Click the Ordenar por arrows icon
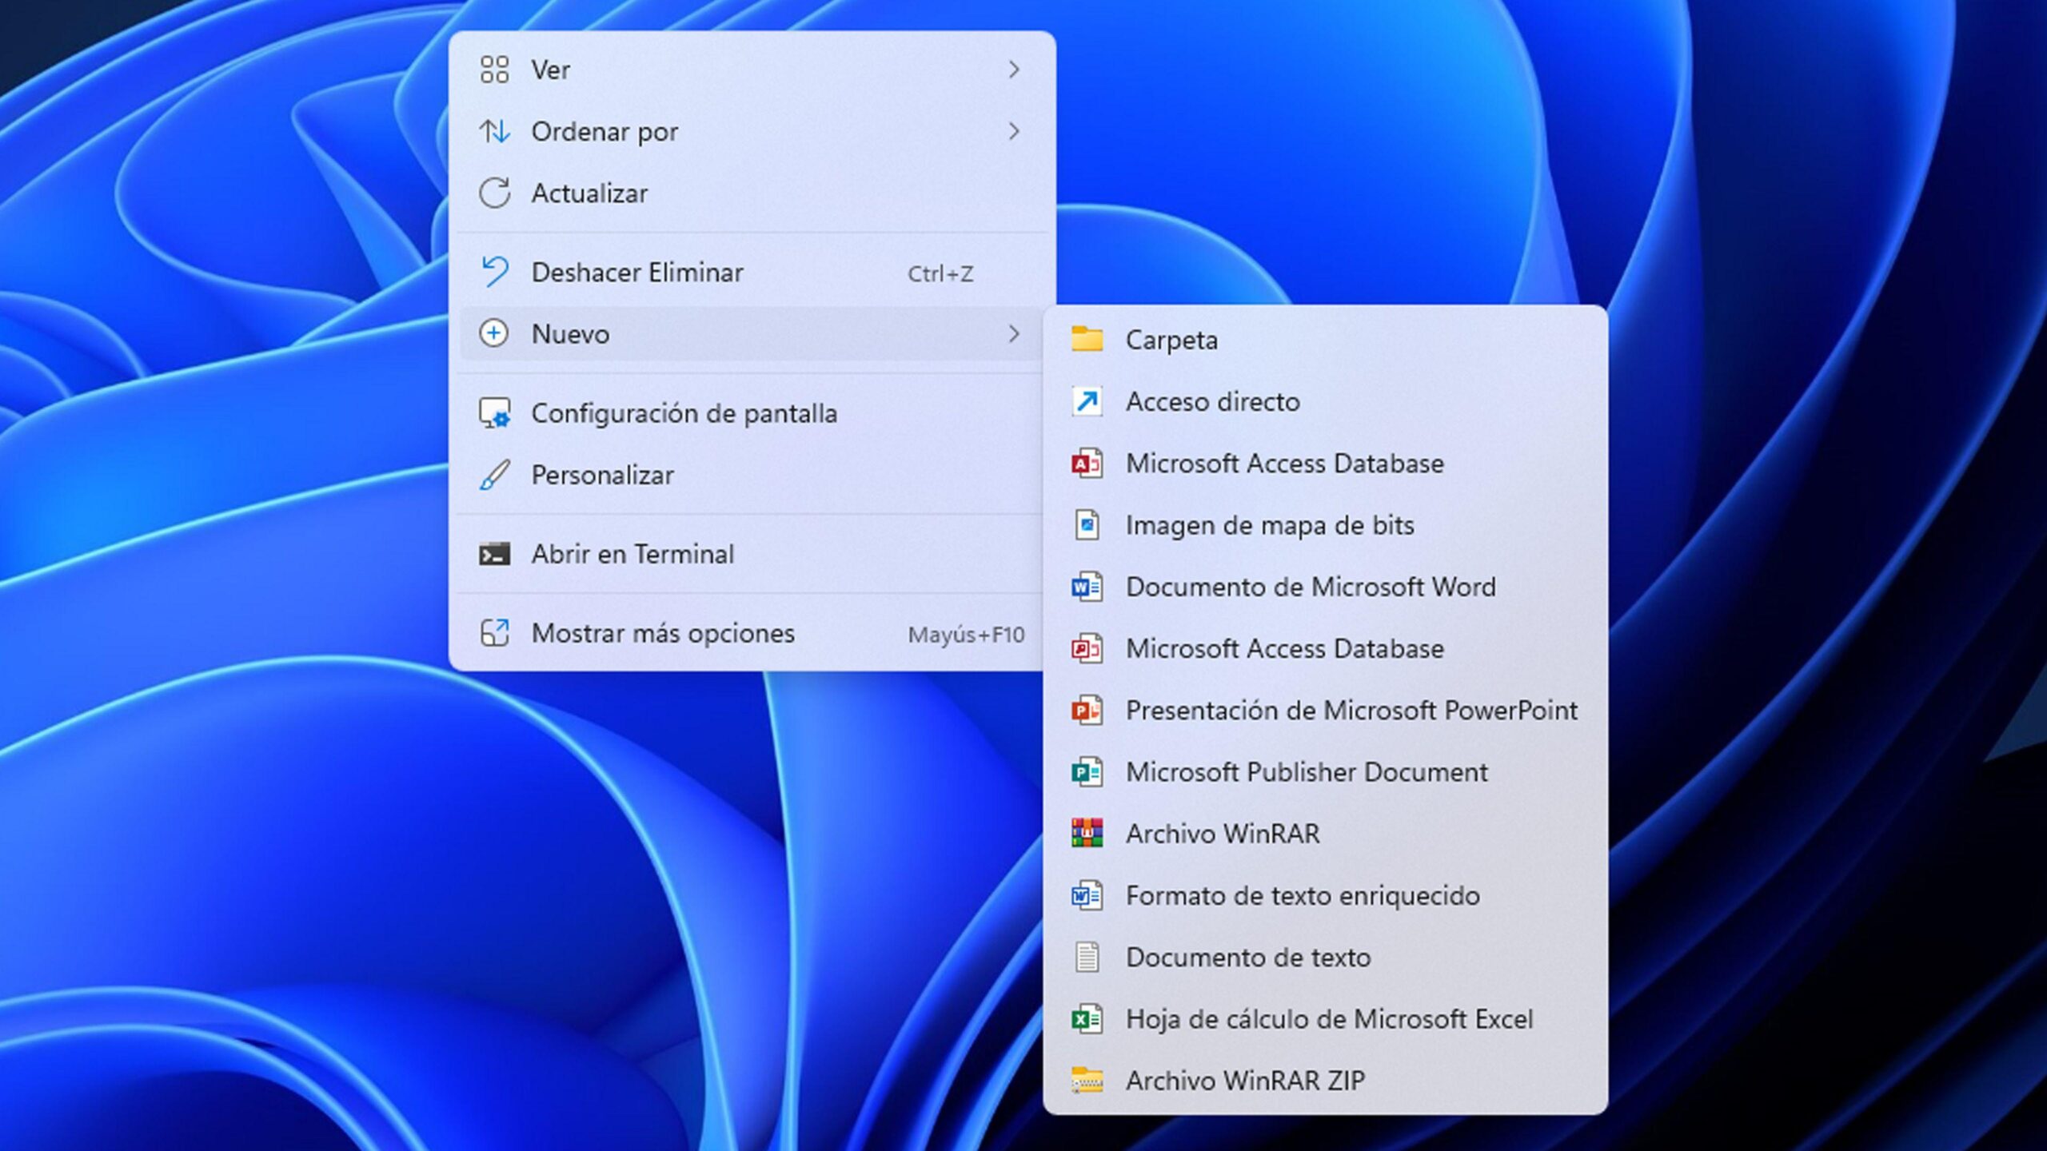This screenshot has height=1151, width=2047. pos(494,131)
